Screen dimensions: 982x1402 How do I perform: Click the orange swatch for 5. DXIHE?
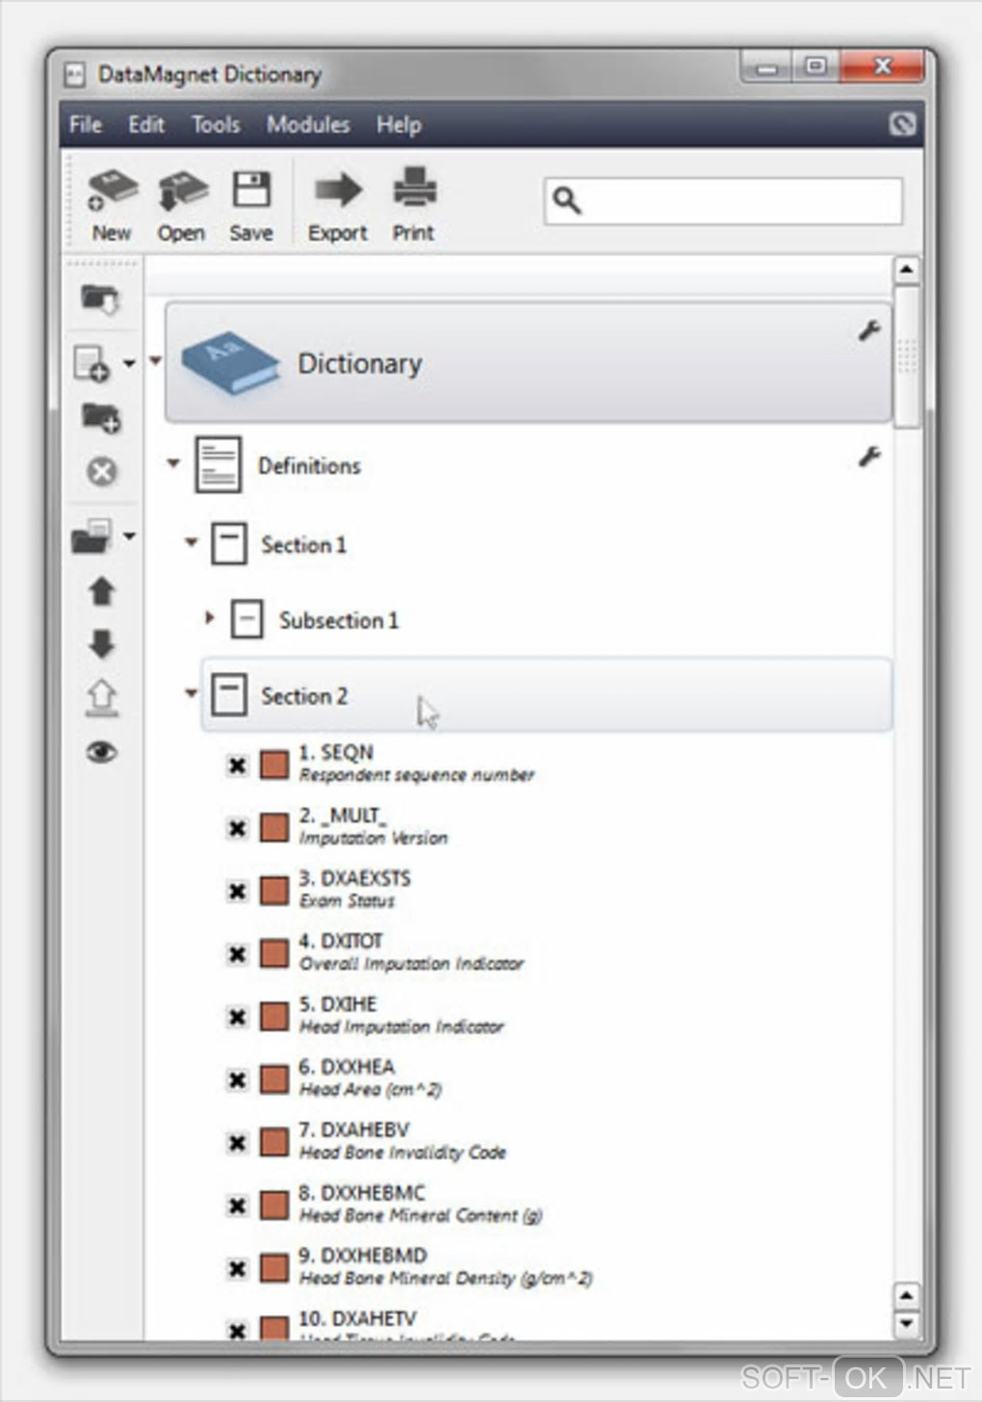[x=274, y=1017]
